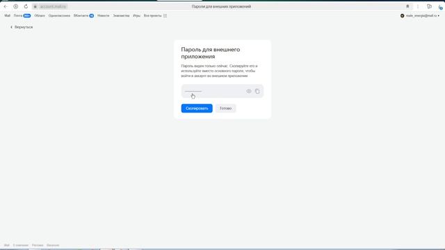Click the Готово button
This screenshot has width=445, height=250.
point(225,108)
